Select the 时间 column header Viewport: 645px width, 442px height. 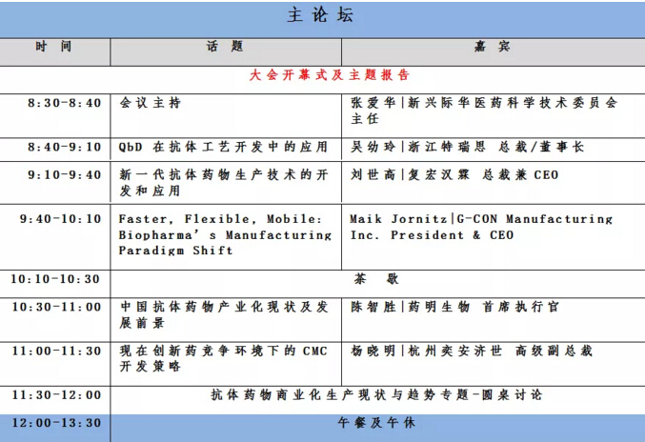54,46
